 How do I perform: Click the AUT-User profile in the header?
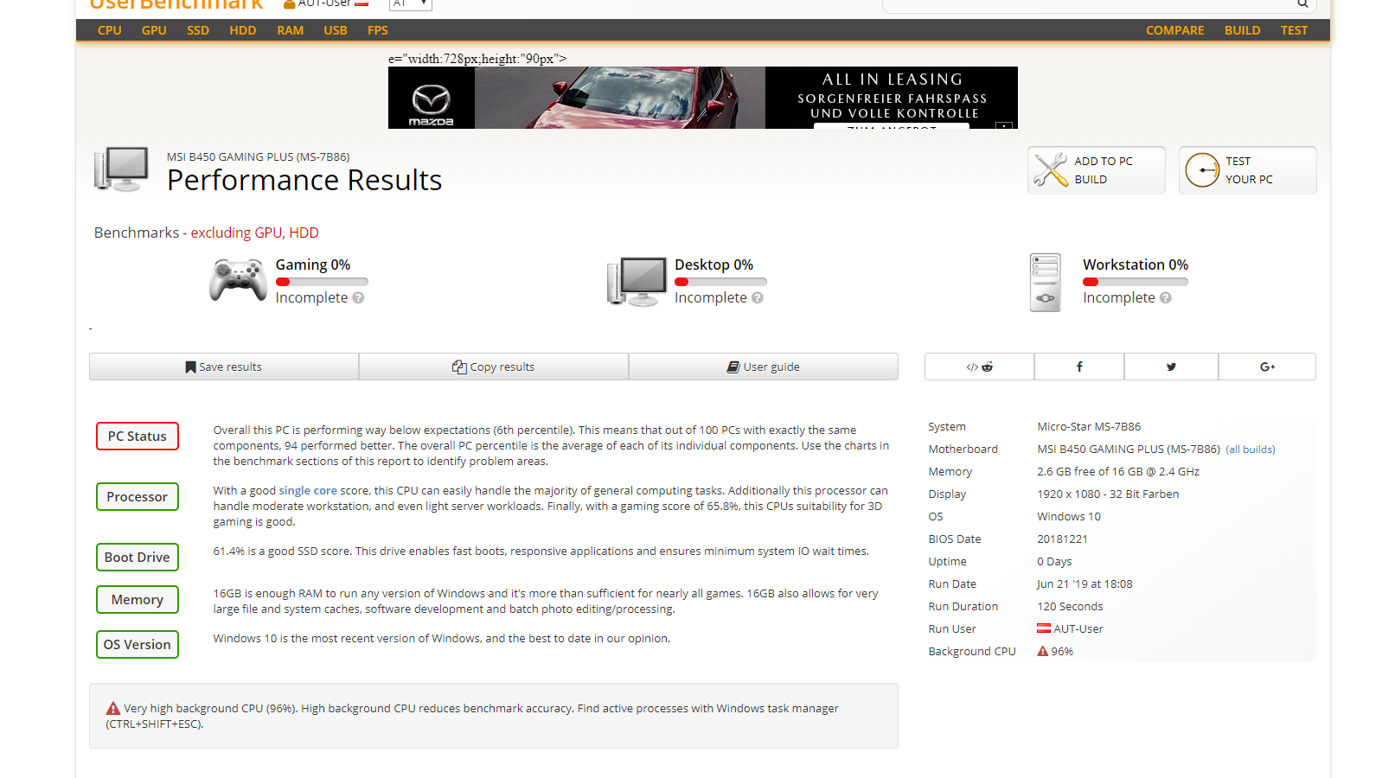point(325,3)
